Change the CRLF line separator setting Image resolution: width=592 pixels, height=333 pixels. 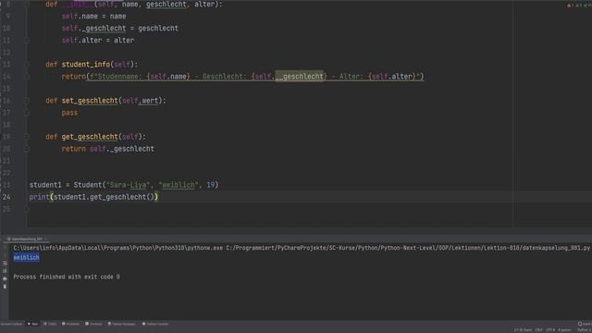(538, 330)
